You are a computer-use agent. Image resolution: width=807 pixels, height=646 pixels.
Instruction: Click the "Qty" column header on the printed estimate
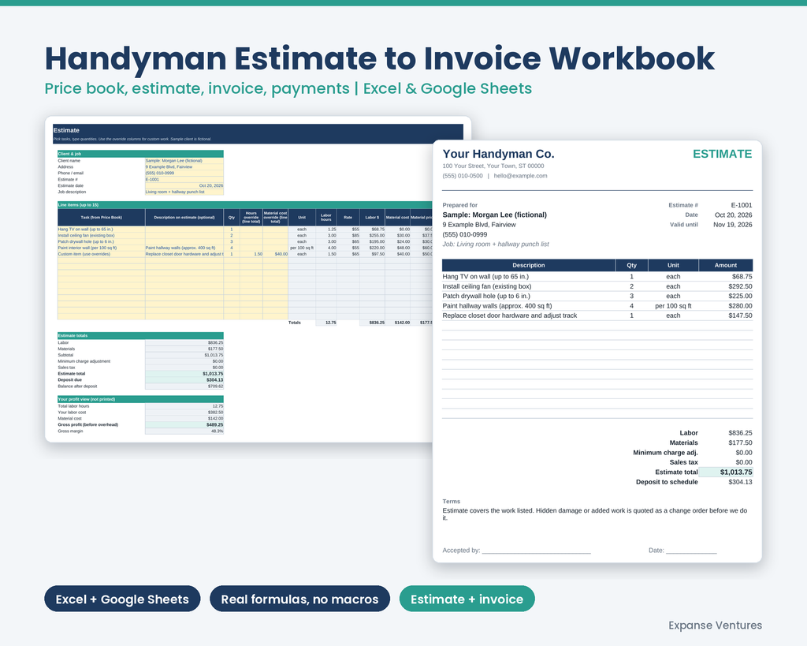tap(631, 265)
